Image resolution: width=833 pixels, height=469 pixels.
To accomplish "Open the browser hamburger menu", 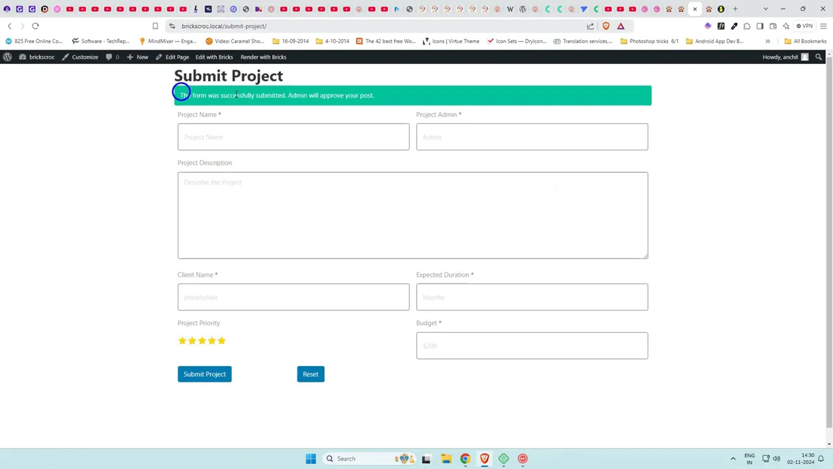I will pyautogui.click(x=823, y=26).
